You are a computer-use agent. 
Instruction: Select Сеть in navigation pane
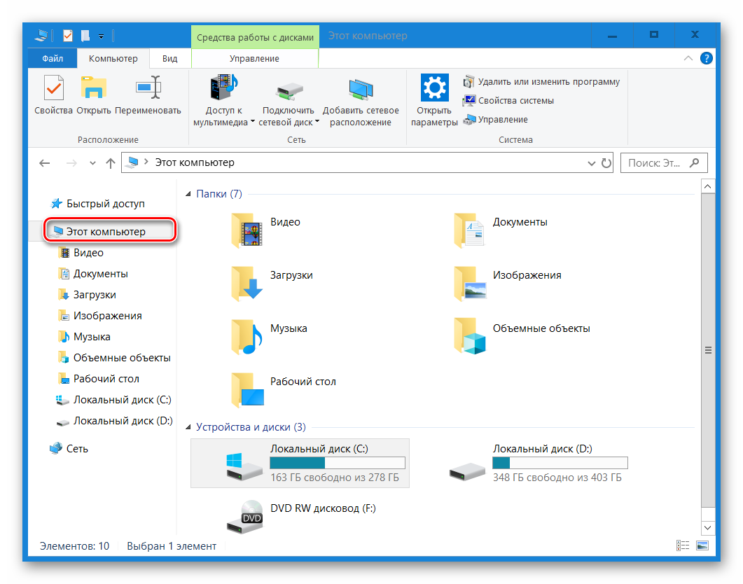[69, 448]
